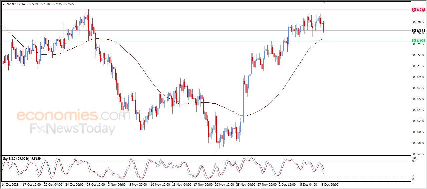Image resolution: width=427 pixels, height=189 pixels.
Task: Click the 25 Nov 04:00 time label
Action: click(245, 184)
